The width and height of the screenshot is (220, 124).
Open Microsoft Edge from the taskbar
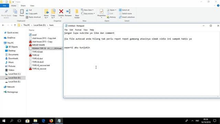[43, 121]
